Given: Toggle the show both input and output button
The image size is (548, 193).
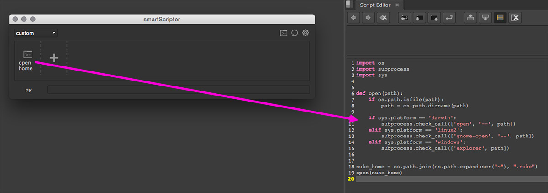Looking at the screenshot, I should click(501, 18).
